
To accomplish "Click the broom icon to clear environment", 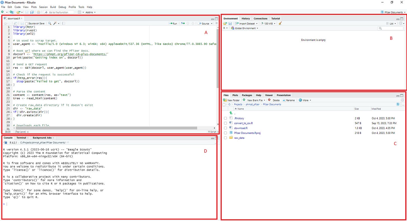I will [x=280, y=24].
